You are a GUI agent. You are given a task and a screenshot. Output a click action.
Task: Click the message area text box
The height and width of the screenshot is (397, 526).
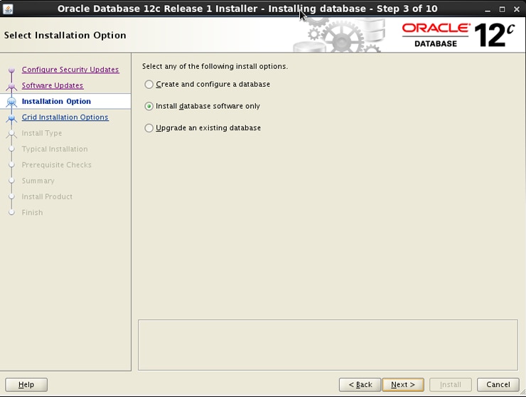[x=328, y=345]
